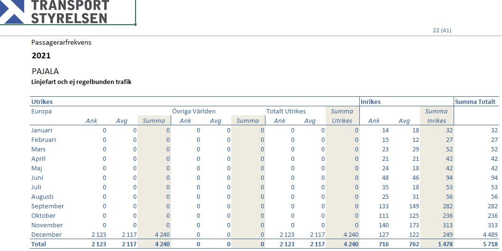502x251 pixels.
Task: Click the Passagerarfrekvens title cell
Action: pos(61,42)
